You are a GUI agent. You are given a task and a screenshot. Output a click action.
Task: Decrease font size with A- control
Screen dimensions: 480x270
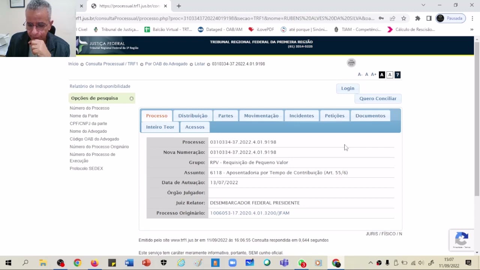coord(360,75)
